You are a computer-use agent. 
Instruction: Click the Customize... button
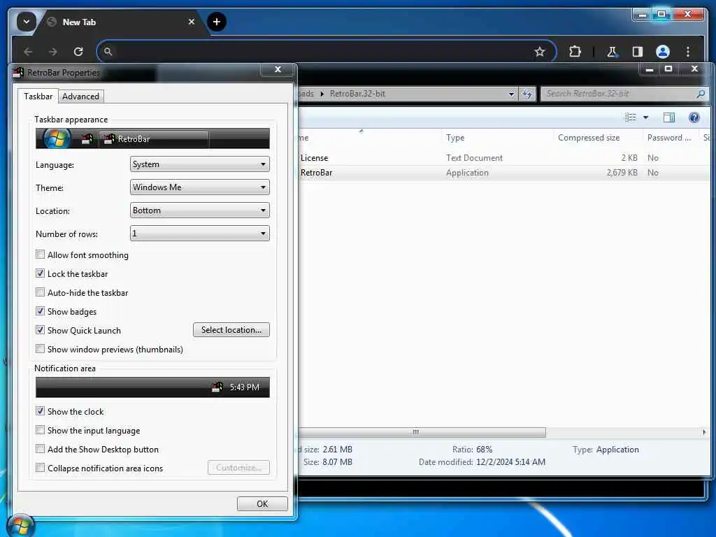pyautogui.click(x=238, y=468)
